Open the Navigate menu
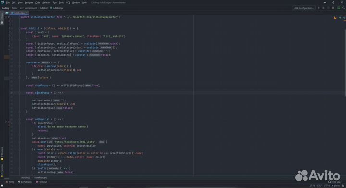Screen dimensions: 346x188 point(29,3)
